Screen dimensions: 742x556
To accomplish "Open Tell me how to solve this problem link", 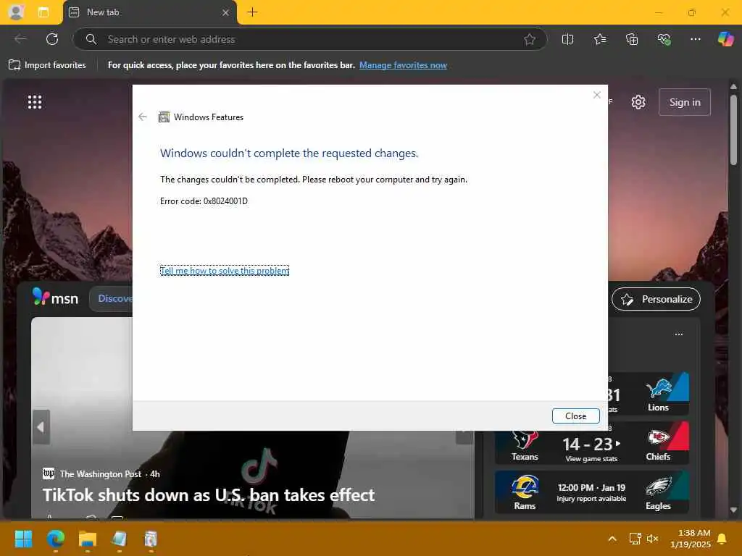I will point(225,271).
